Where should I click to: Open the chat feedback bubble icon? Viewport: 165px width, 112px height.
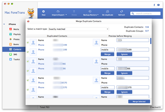pyautogui.click(x=158, y=5)
